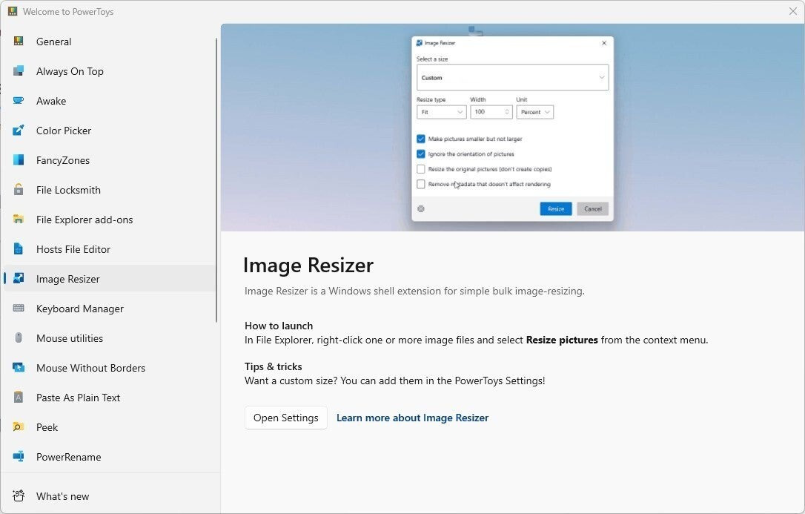Open the What's new page
The image size is (805, 514).
(110, 496)
